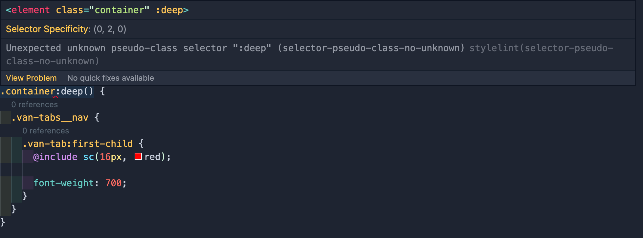643x238 pixels.
Task: Click the references lens above .van-tab:first-child
Action: [46, 131]
